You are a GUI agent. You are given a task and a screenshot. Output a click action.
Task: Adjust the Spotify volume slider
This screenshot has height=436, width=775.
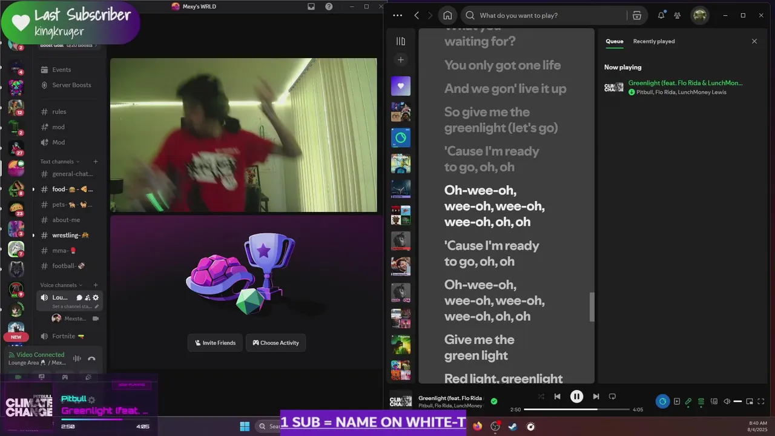pyautogui.click(x=737, y=401)
